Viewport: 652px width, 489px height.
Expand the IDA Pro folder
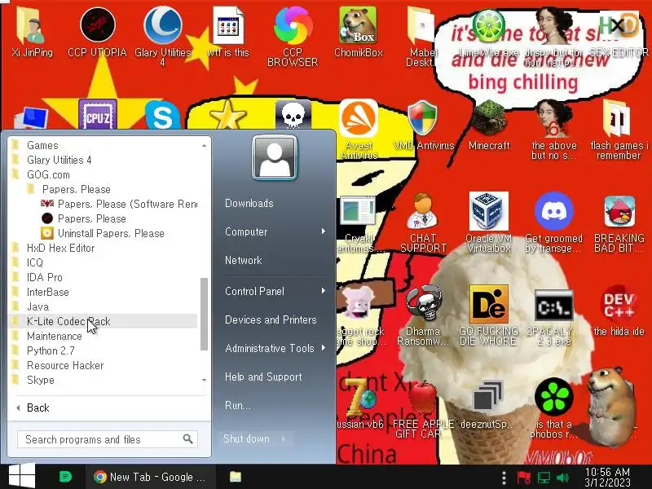click(x=104, y=277)
